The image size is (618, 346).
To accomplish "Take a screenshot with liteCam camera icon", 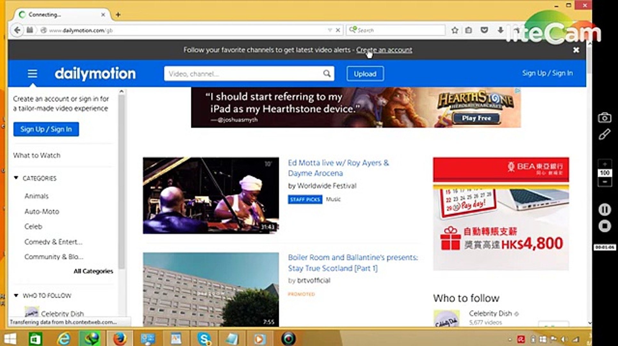I will 605,118.
